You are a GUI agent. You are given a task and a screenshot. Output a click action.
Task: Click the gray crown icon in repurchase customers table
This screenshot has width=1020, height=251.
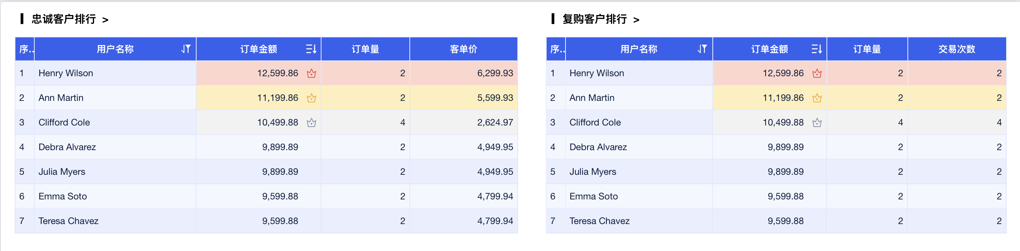[x=816, y=123]
